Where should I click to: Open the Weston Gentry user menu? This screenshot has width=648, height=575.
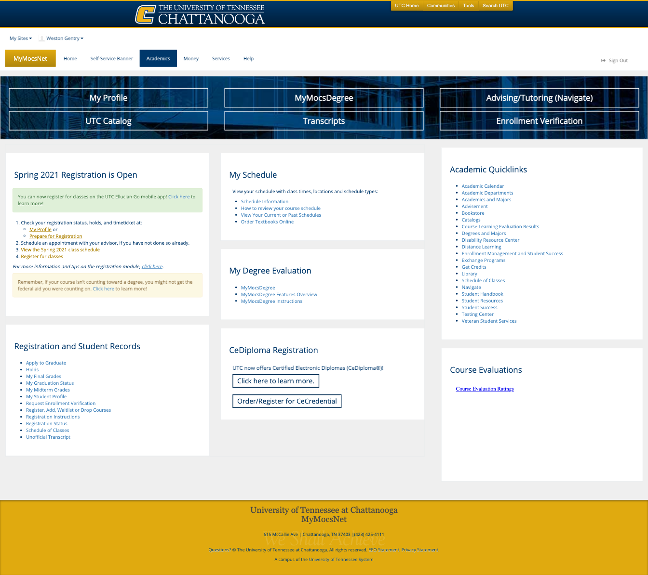[65, 38]
